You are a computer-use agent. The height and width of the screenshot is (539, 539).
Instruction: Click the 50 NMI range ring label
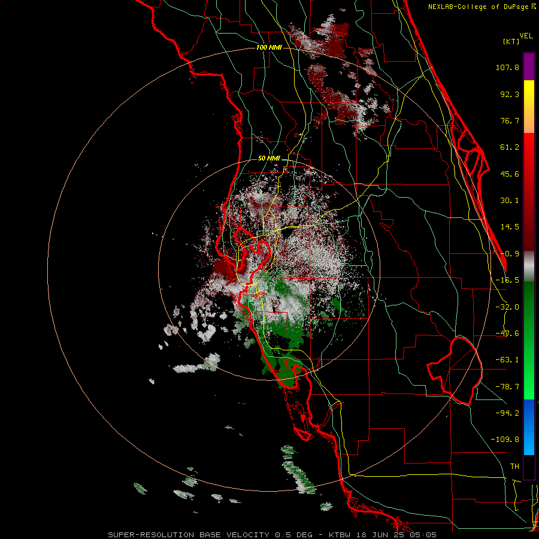click(x=269, y=159)
